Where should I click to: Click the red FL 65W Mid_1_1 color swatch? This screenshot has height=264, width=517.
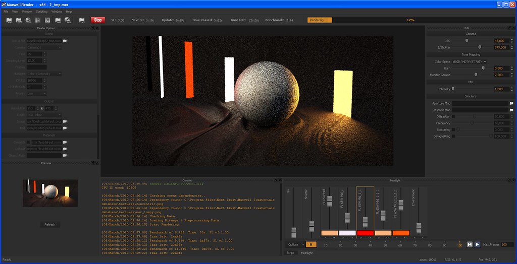[365, 233]
